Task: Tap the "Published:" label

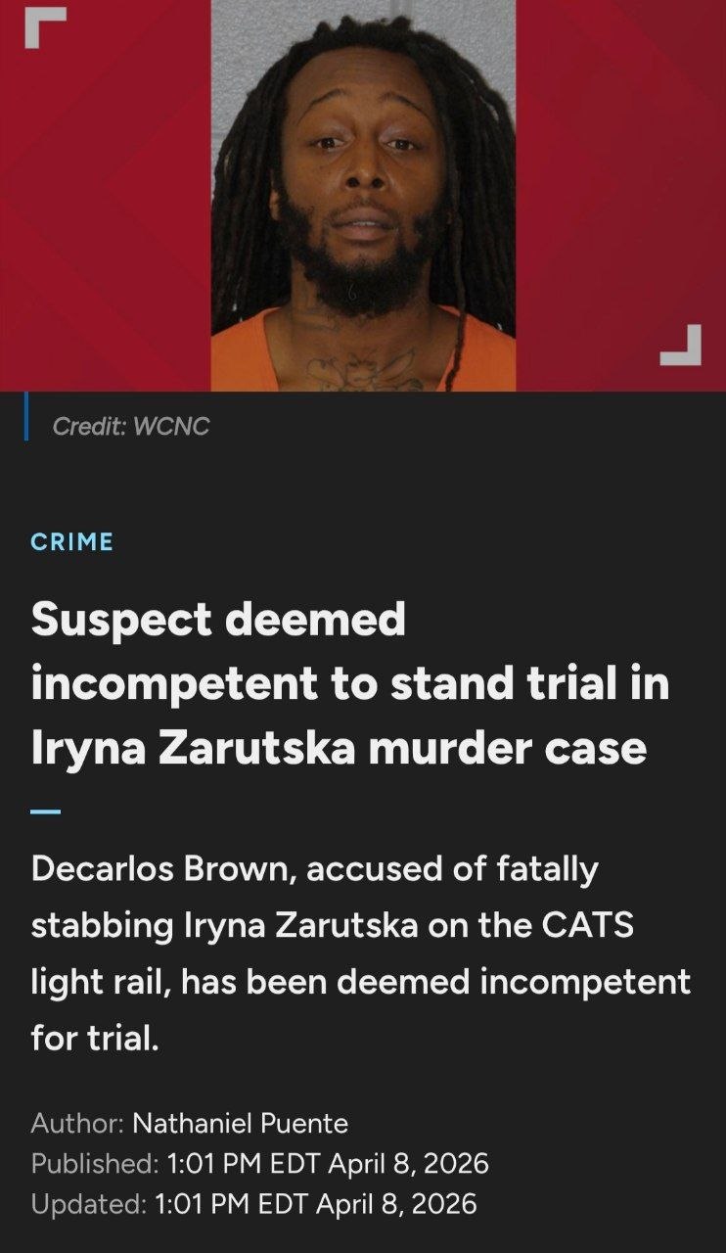Action: click(95, 1163)
